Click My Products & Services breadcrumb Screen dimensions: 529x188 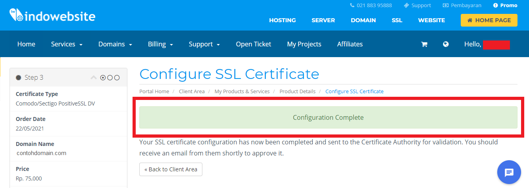coord(242,91)
